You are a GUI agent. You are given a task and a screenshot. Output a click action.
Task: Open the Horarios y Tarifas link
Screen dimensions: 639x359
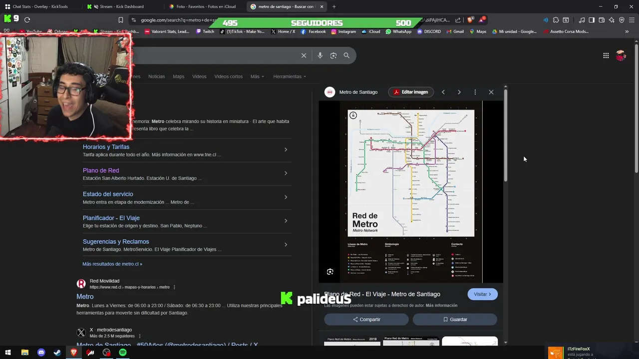point(106,147)
